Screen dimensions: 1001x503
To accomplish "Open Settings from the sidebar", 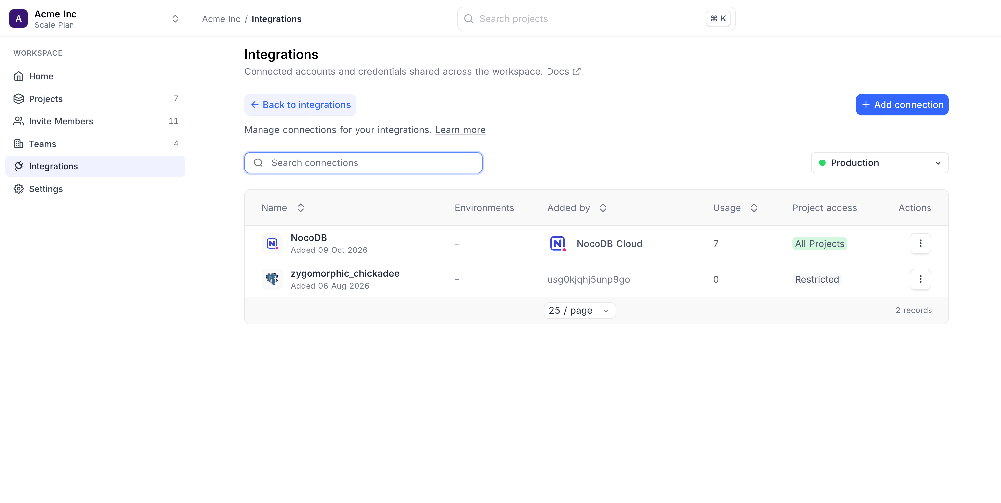I will (x=95, y=189).
